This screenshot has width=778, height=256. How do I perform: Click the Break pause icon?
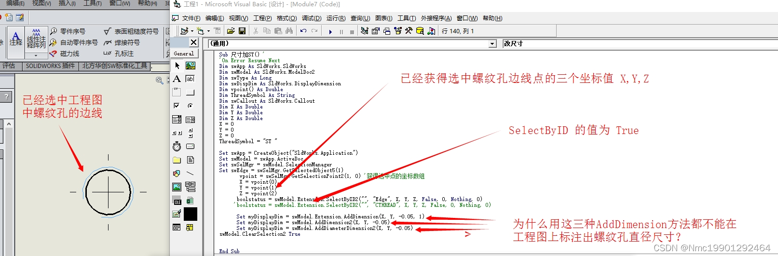click(x=341, y=32)
